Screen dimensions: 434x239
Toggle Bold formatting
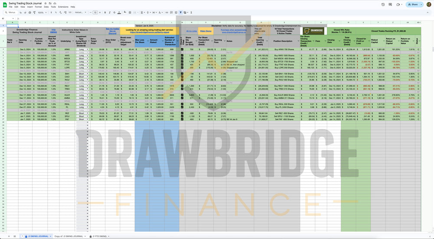click(105, 13)
